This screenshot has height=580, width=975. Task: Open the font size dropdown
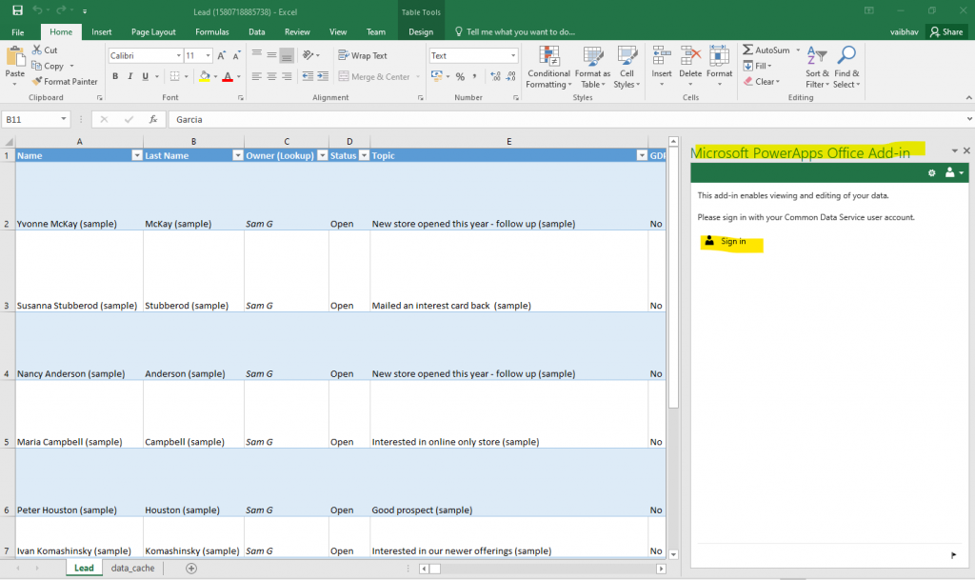point(207,54)
